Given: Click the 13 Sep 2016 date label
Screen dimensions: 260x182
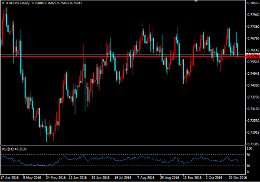Looking at the screenshot, I should (x=192, y=178).
